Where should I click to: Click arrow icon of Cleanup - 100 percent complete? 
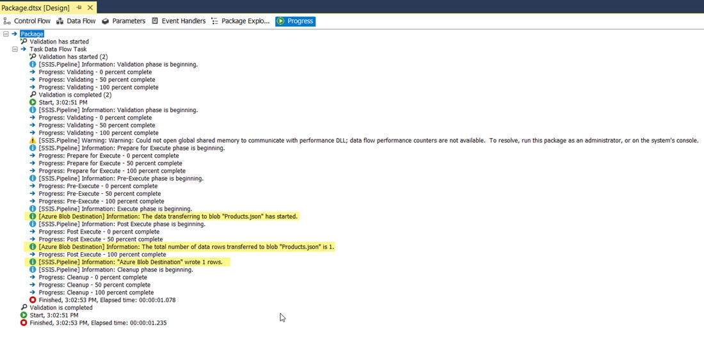(x=33, y=292)
